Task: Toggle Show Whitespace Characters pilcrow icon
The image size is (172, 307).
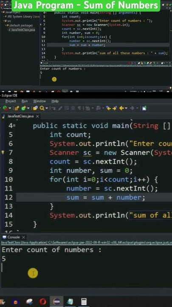Action: tap(80, 108)
